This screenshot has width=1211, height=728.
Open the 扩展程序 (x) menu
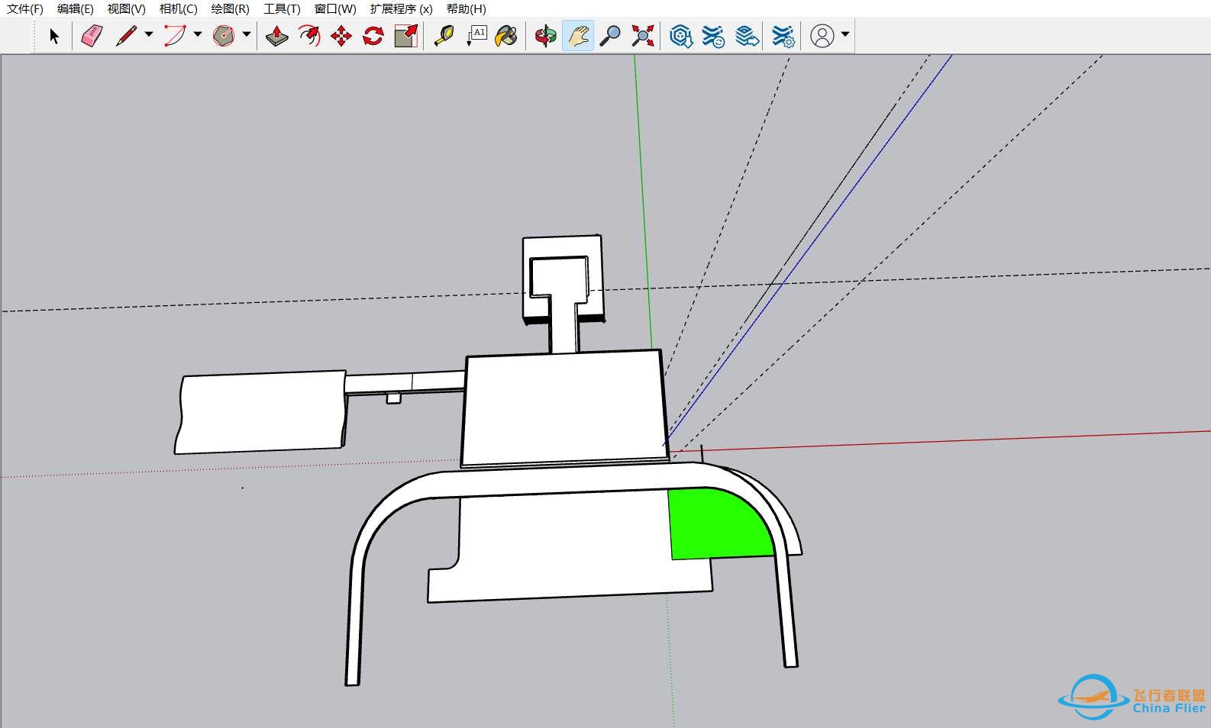click(401, 8)
